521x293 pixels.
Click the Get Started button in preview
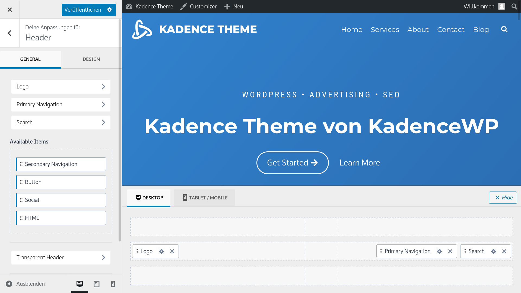tap(292, 163)
